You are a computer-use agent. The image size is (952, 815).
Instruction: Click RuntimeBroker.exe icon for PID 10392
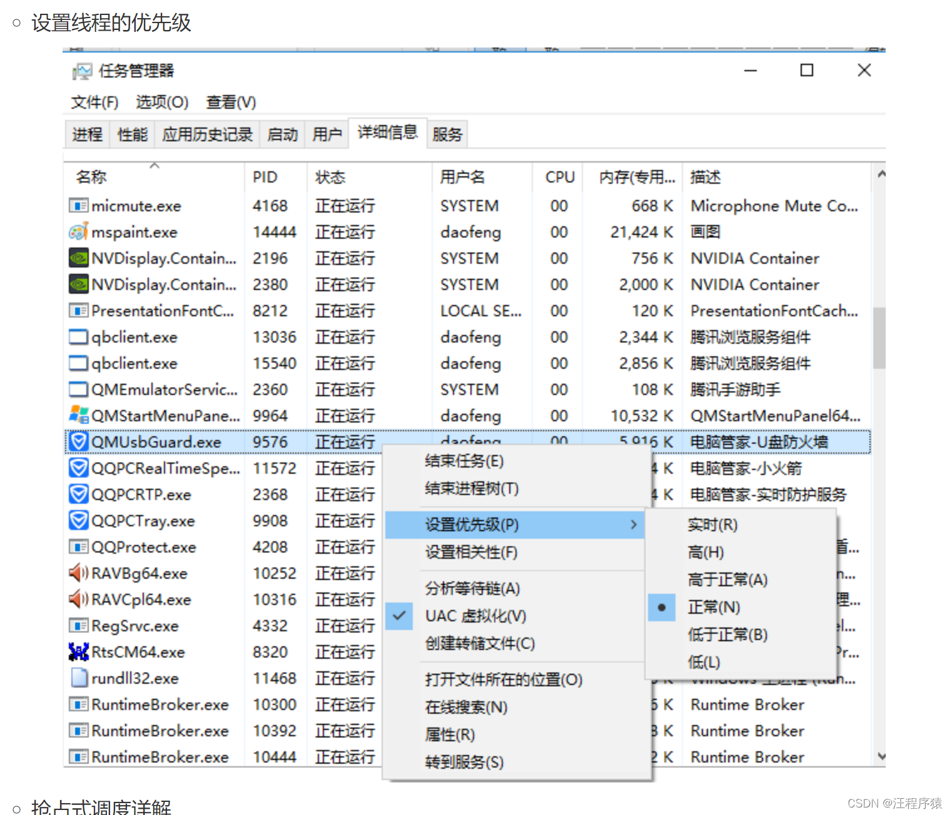click(x=78, y=731)
